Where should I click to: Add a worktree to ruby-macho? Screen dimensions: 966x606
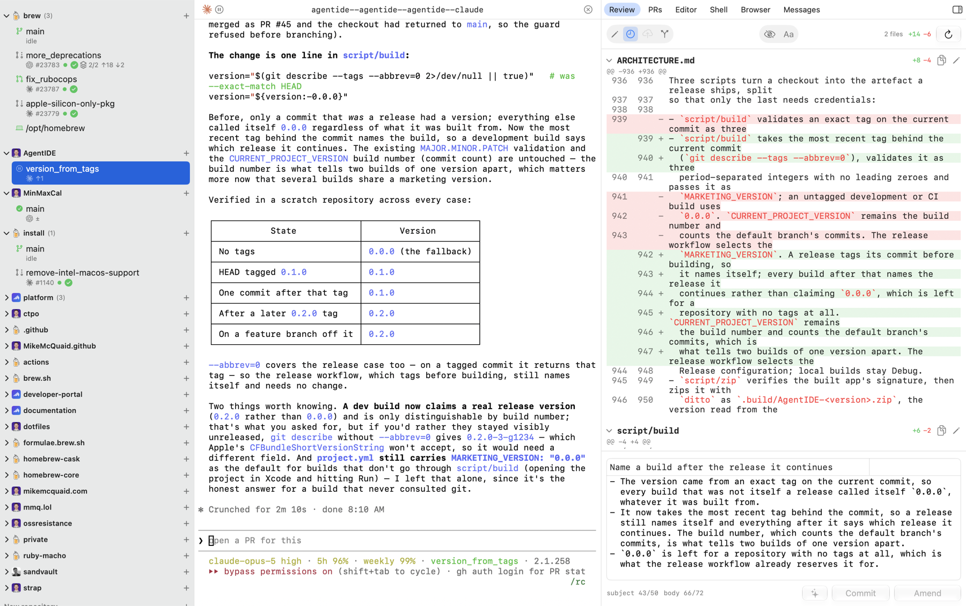tap(186, 556)
